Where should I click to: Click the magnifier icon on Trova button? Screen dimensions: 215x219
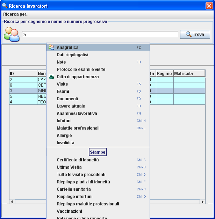coord(188,34)
